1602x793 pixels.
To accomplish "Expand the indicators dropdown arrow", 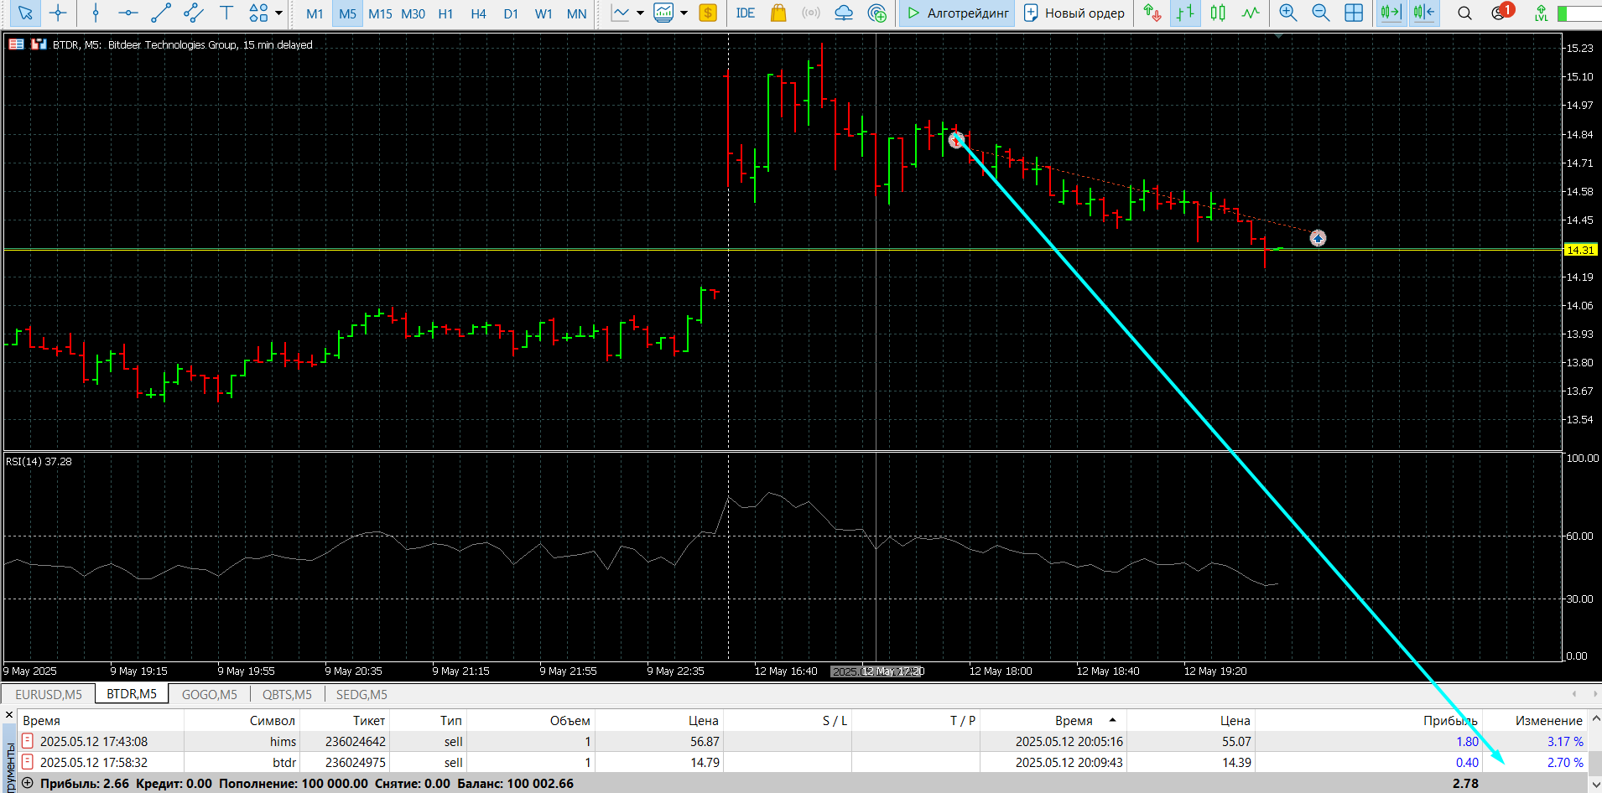I will (x=640, y=13).
